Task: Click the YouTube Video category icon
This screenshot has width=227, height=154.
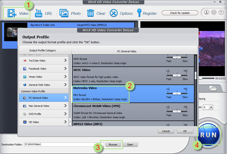Action: coord(25,61)
